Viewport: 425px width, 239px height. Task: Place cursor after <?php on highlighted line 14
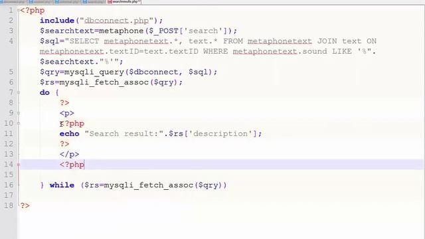pyautogui.click(x=84, y=165)
